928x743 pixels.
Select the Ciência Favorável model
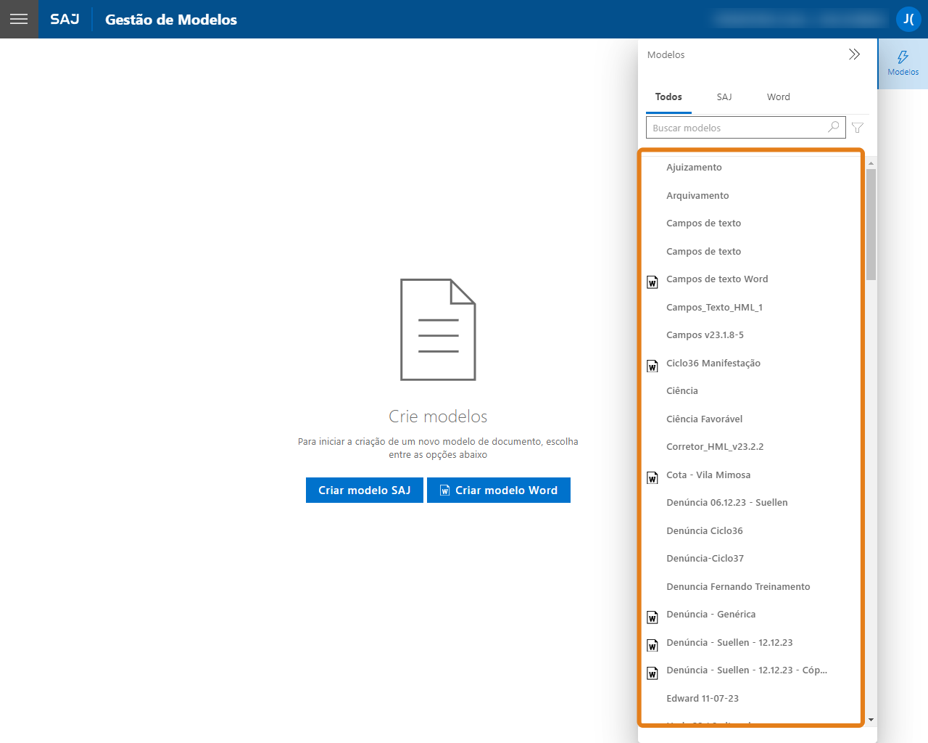click(x=704, y=419)
